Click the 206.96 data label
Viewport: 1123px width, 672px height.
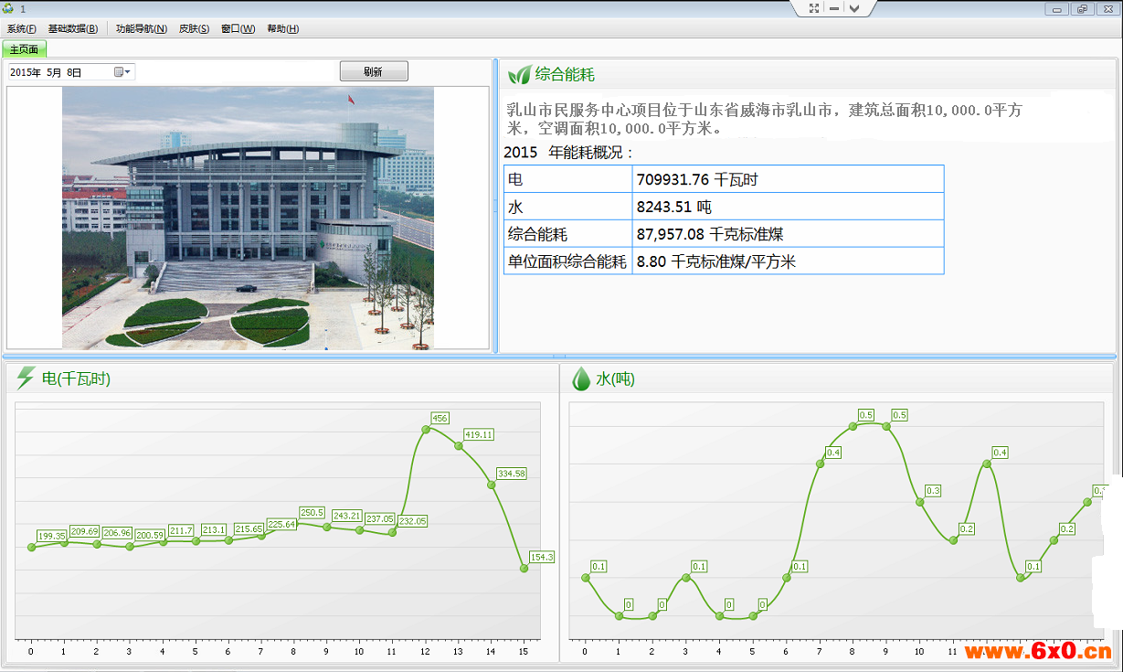pyautogui.click(x=118, y=532)
